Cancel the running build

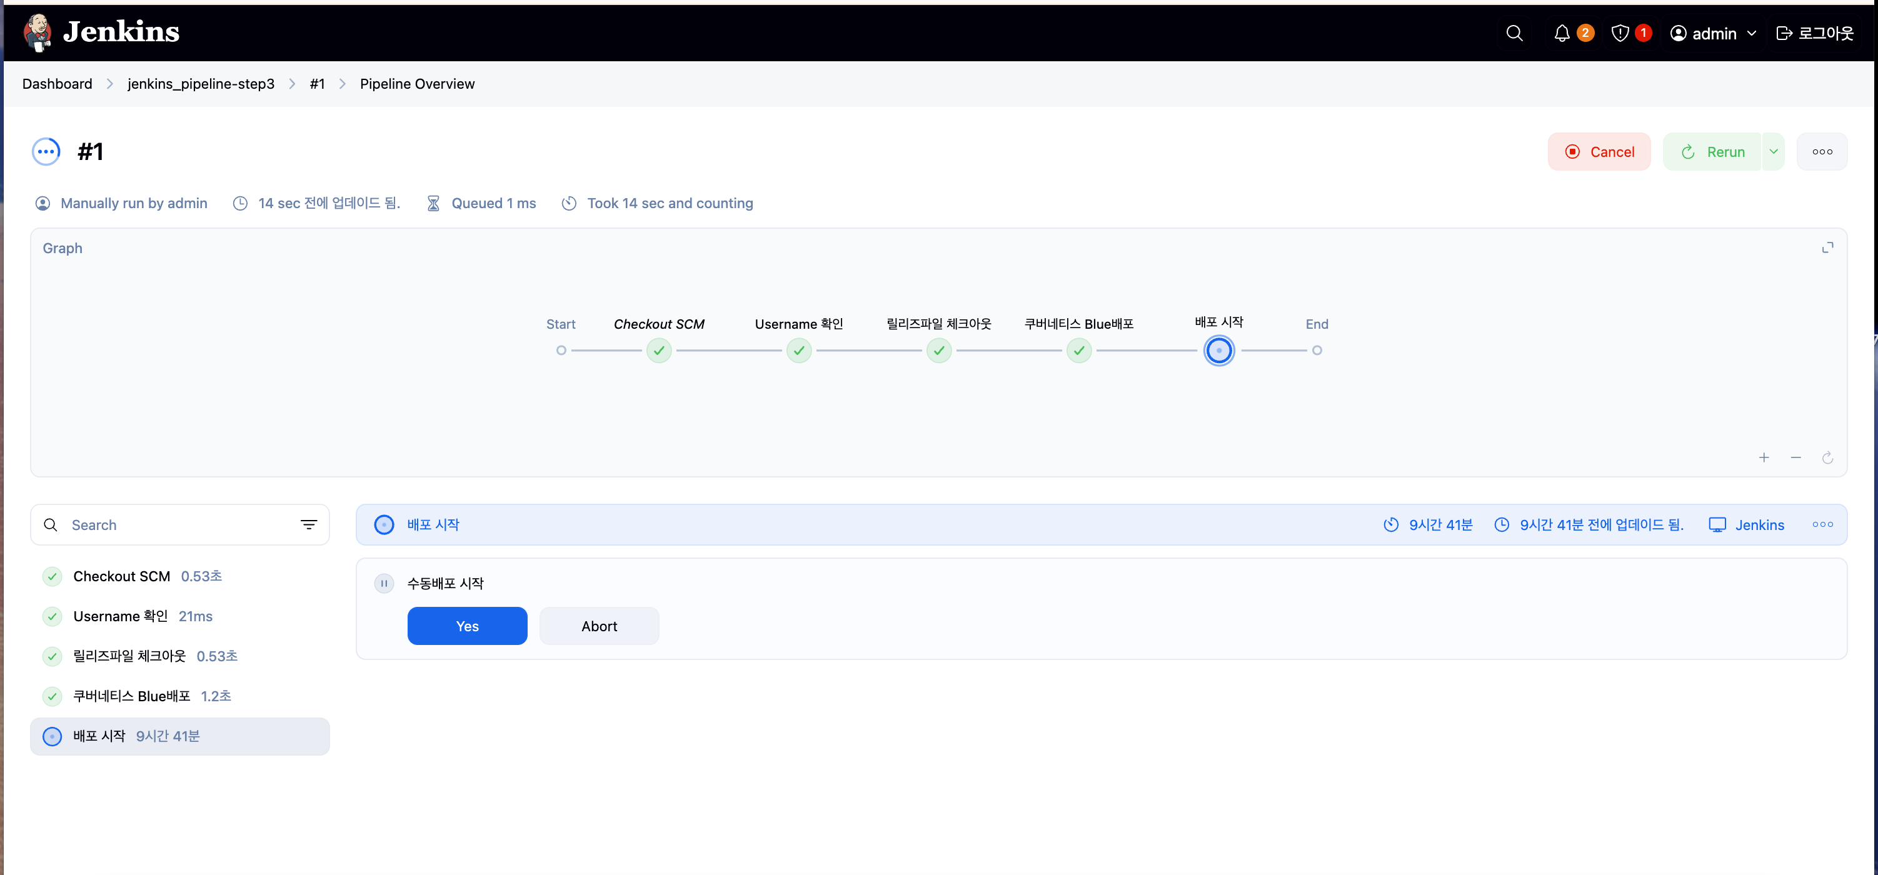tap(1599, 151)
